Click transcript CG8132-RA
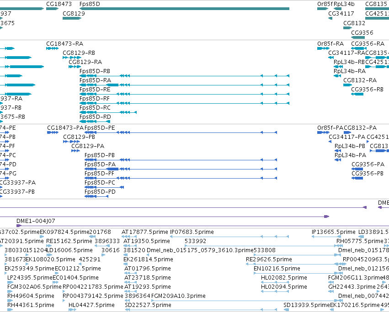The height and width of the screenshot is (312, 389). coord(360,80)
